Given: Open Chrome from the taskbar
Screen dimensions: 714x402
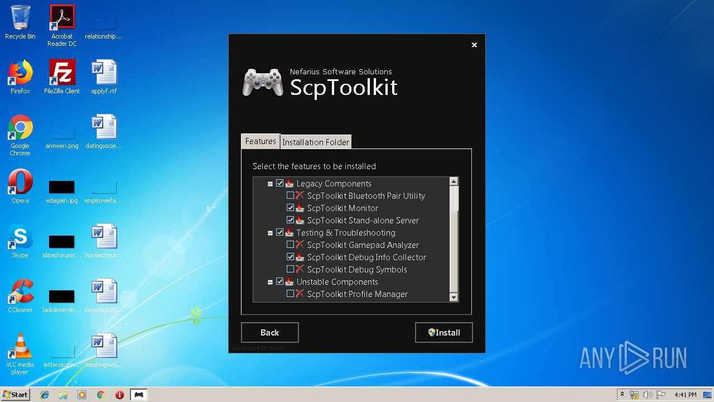Looking at the screenshot, I should (x=101, y=395).
